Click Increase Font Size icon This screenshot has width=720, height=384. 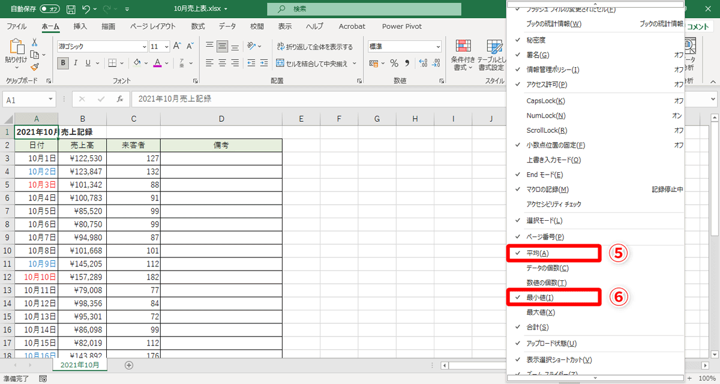(177, 46)
